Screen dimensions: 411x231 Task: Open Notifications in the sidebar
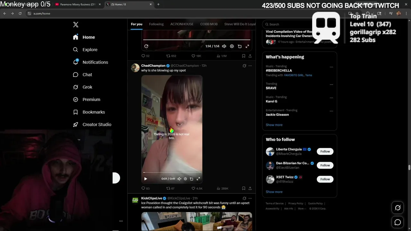pos(91,62)
